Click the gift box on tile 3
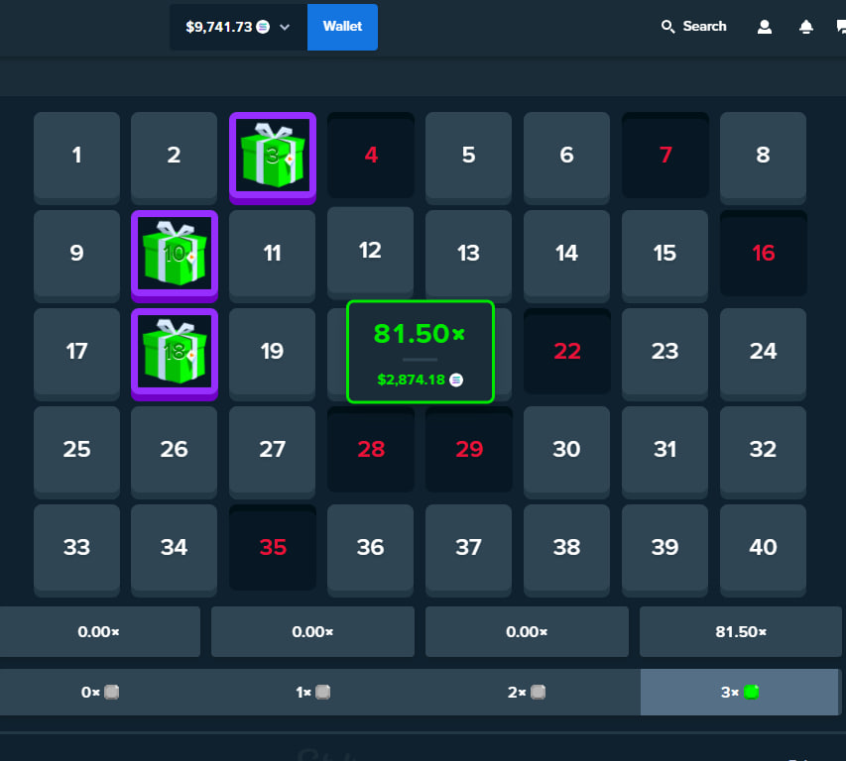846x761 pixels. coord(273,155)
